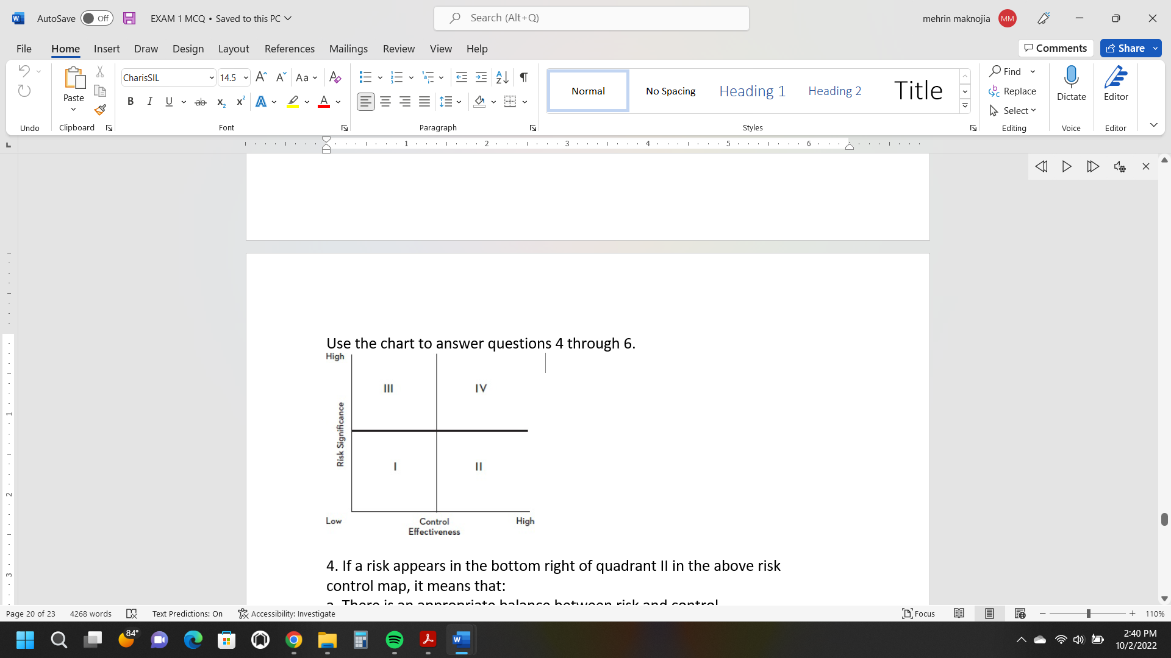Show paragraph marks

(523, 77)
